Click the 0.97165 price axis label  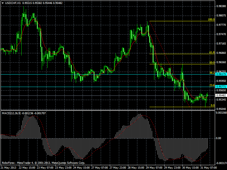(221, 44)
